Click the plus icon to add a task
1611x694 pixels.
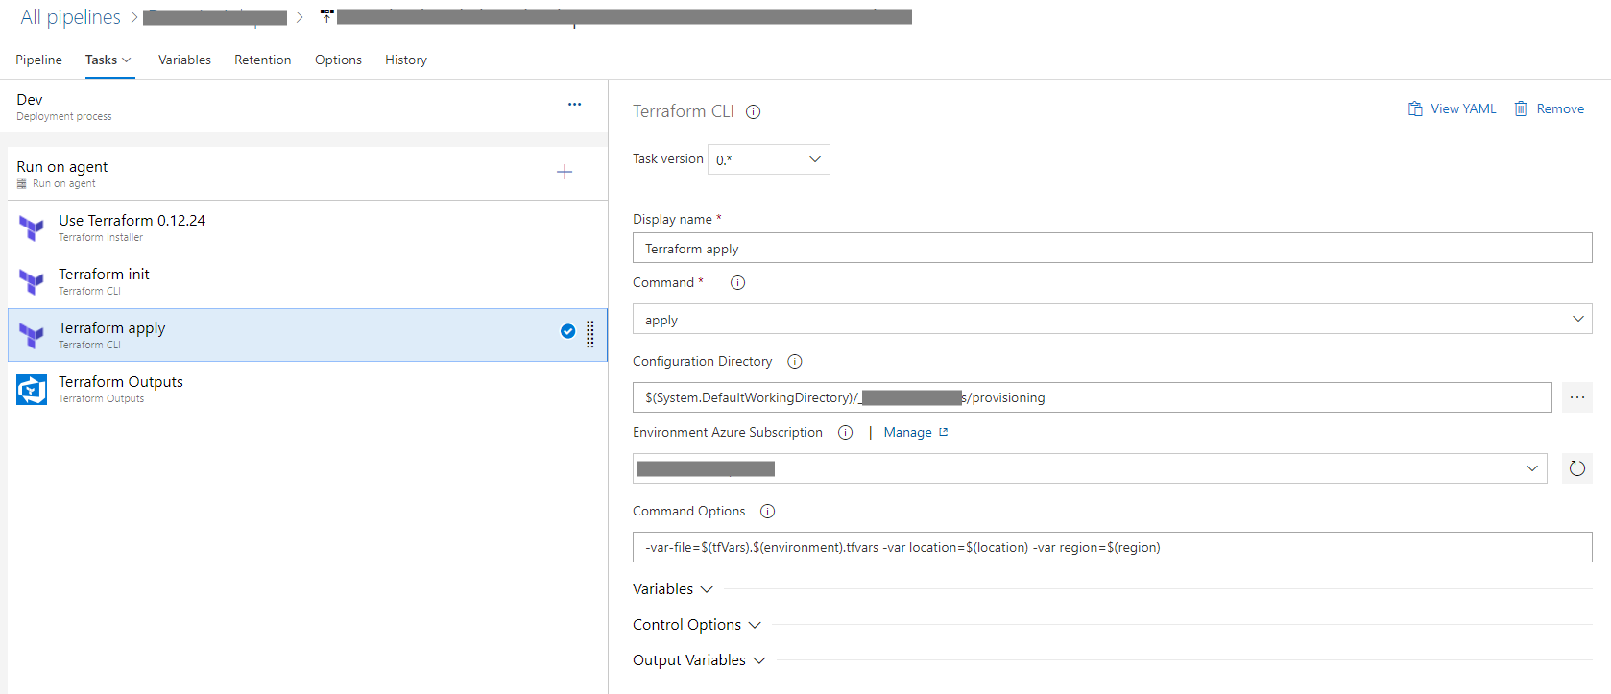click(565, 172)
